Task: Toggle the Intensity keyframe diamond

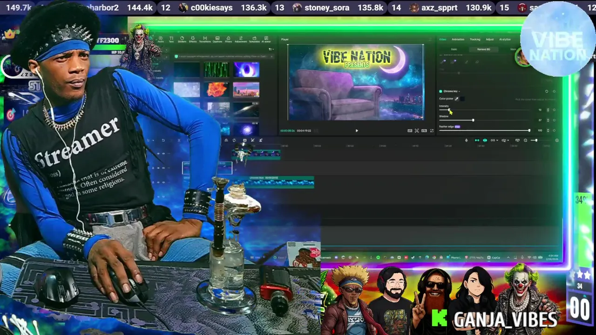Action: [554, 110]
